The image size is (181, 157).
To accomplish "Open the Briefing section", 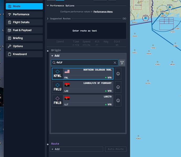I will coord(24,38).
